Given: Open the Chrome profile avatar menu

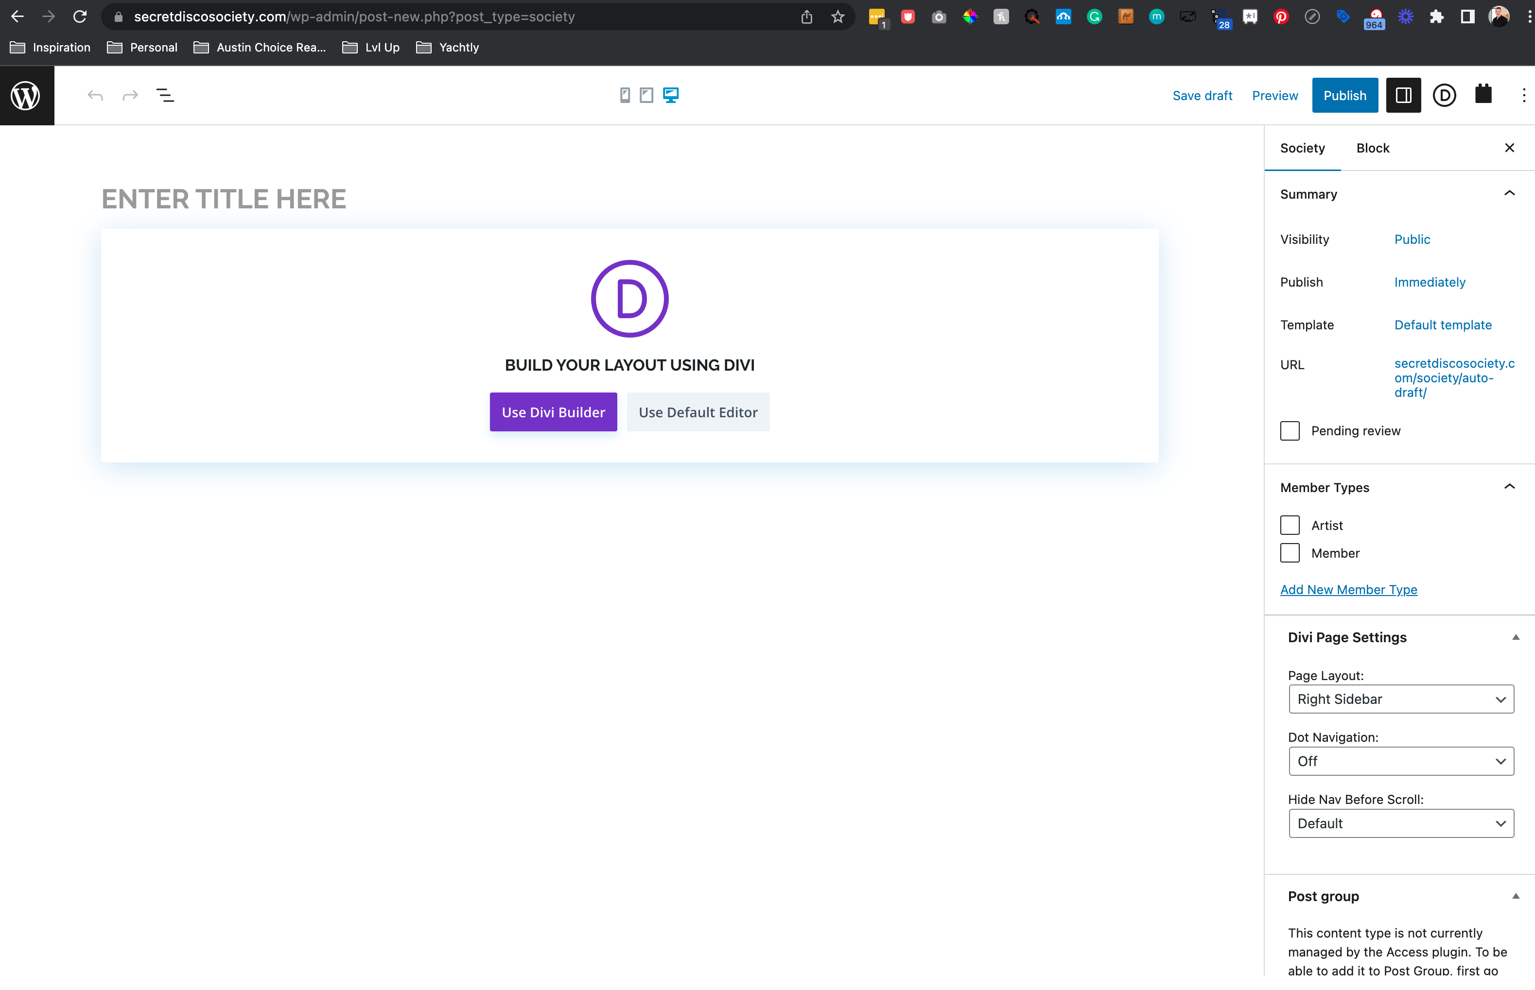Looking at the screenshot, I should (x=1499, y=17).
